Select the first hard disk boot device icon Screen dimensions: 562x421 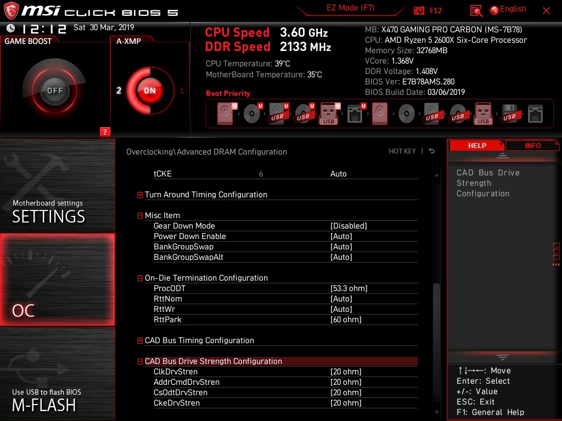[x=226, y=114]
